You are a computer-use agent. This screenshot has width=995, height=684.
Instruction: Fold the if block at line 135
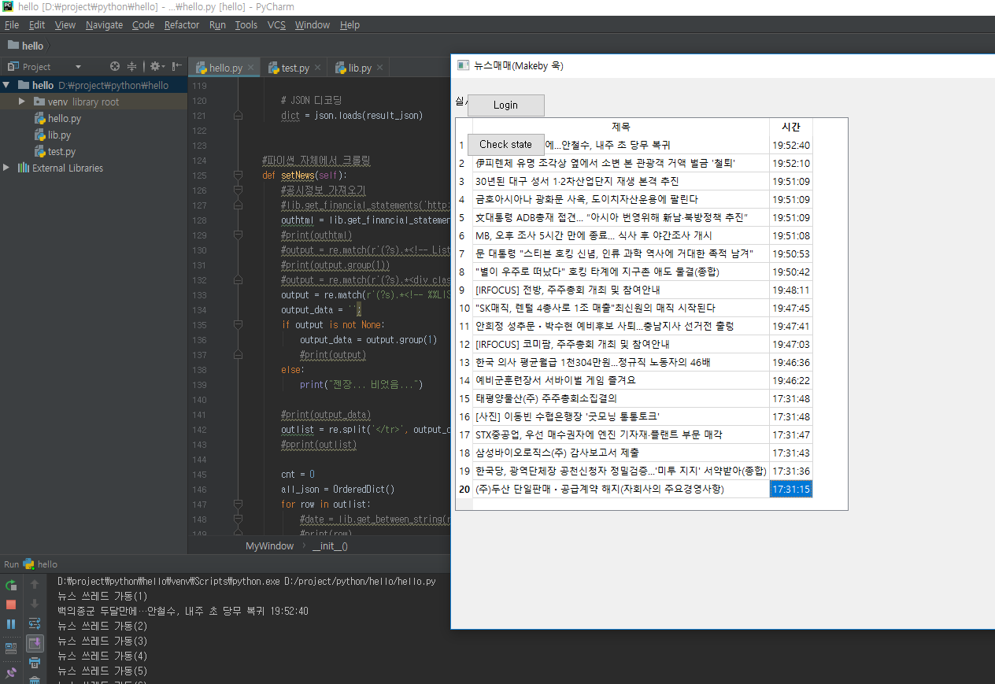click(x=238, y=325)
